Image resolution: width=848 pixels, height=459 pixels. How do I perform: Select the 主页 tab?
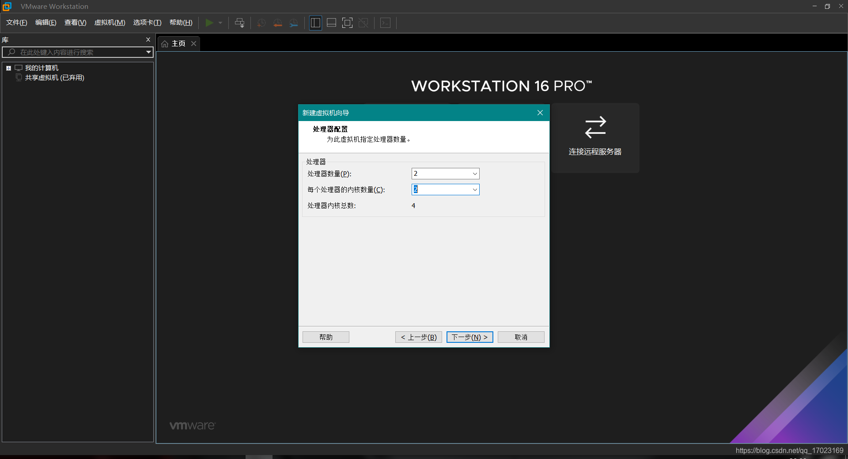coord(178,44)
